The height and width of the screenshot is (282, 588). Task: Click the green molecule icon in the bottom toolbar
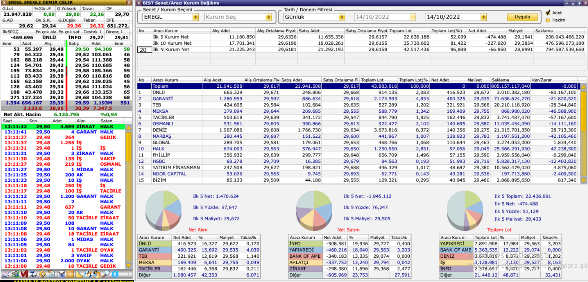coord(15,274)
